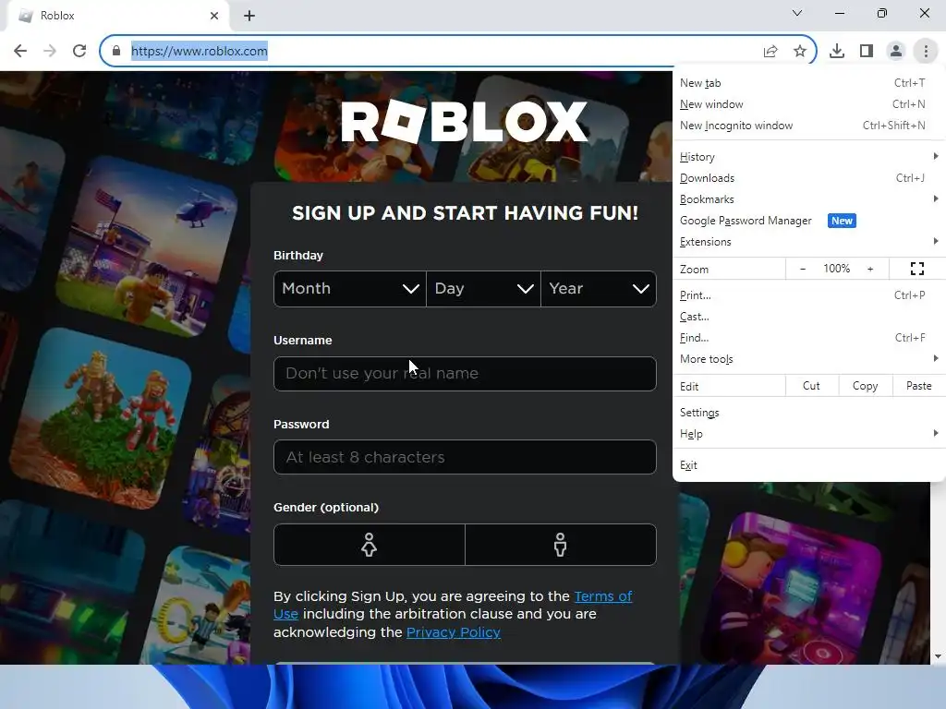Choose New window from menu
946x709 pixels.
[808, 104]
